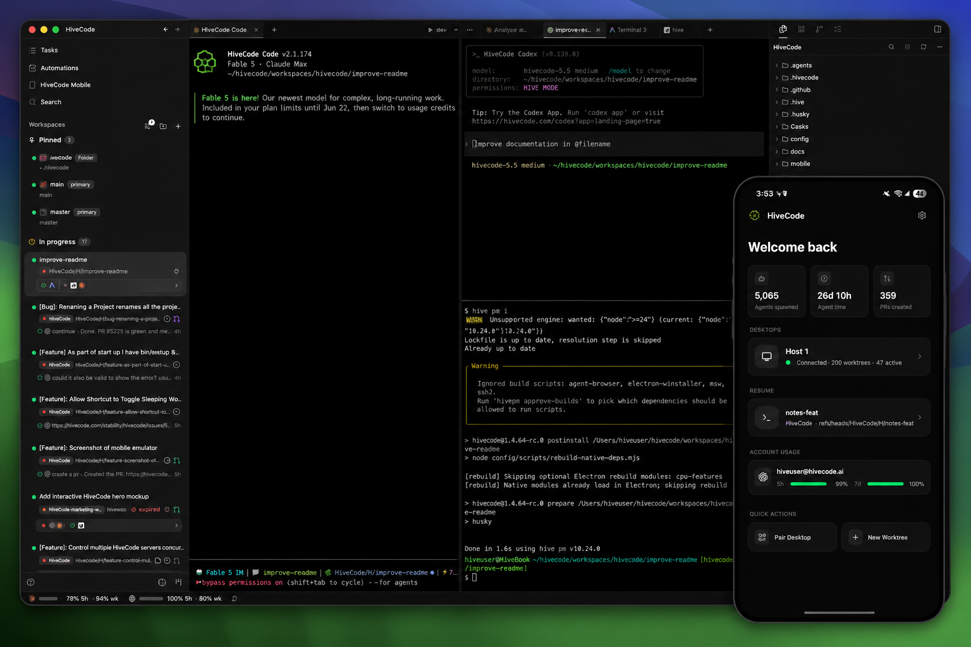Navigate forward with the right arrow
The image size is (971, 647).
point(177,30)
